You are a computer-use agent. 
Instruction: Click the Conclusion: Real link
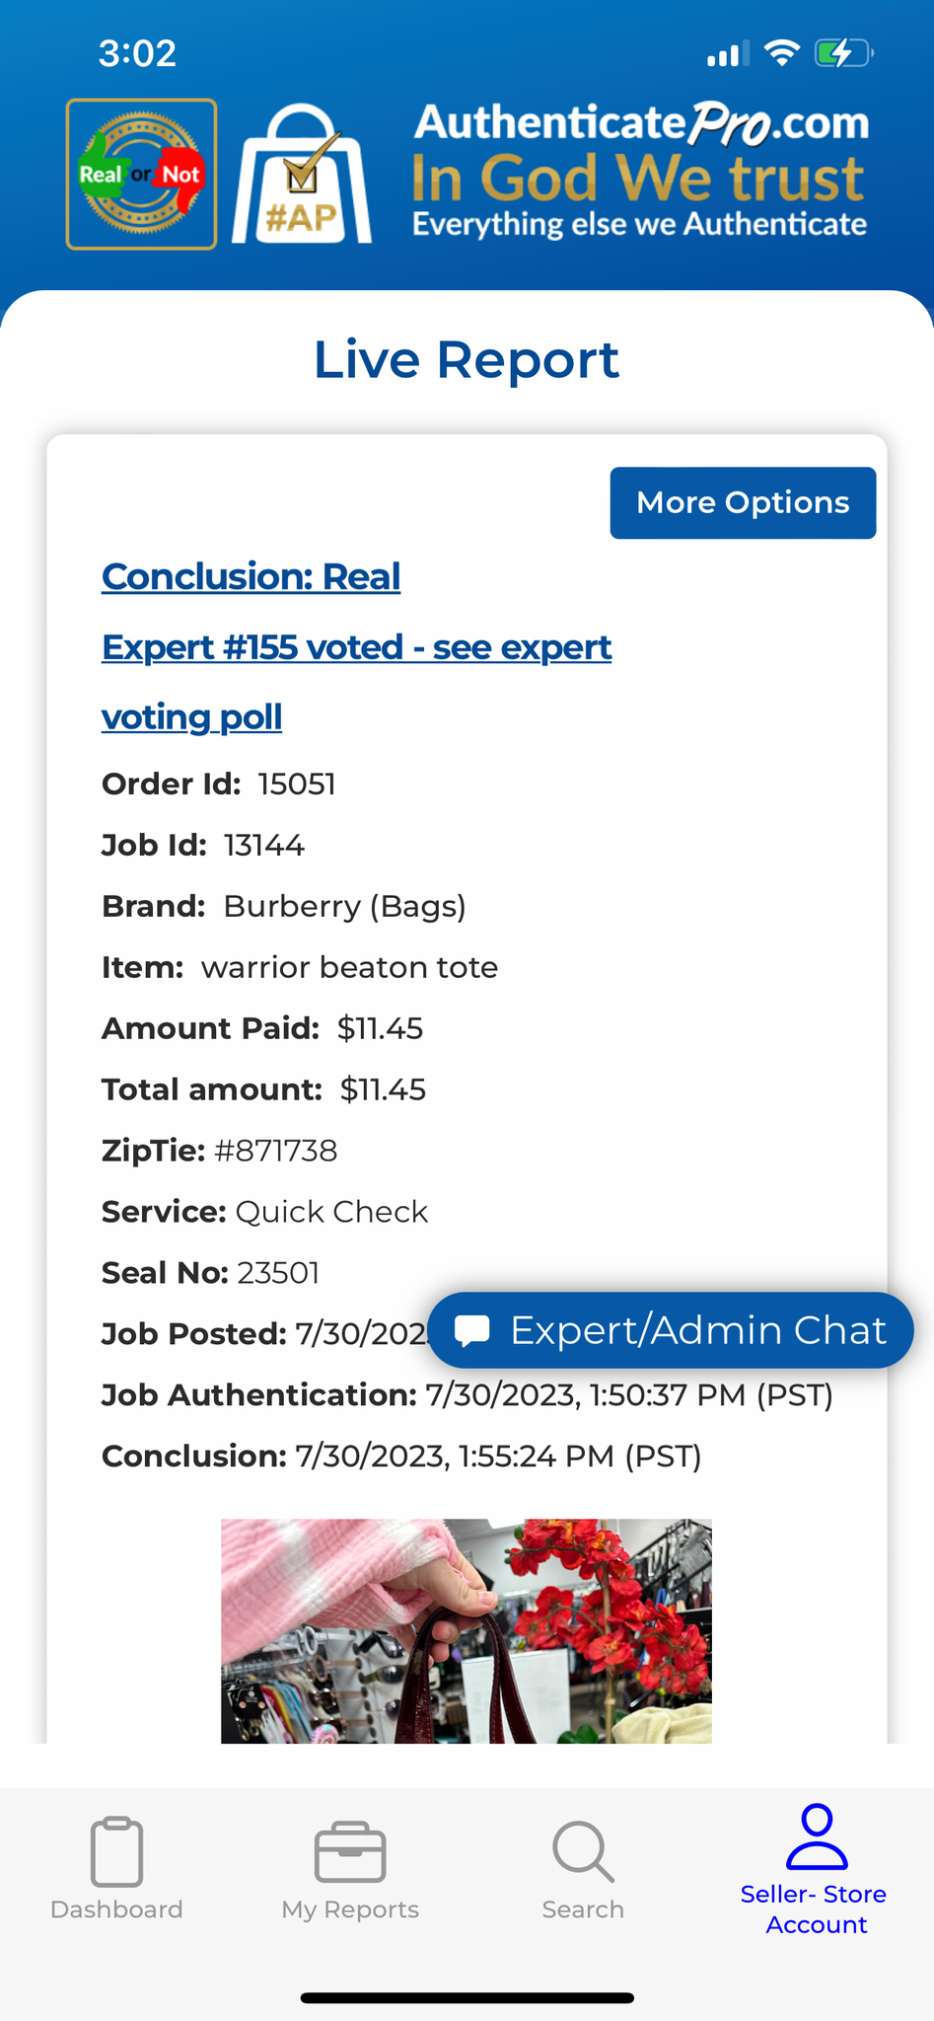(x=251, y=576)
